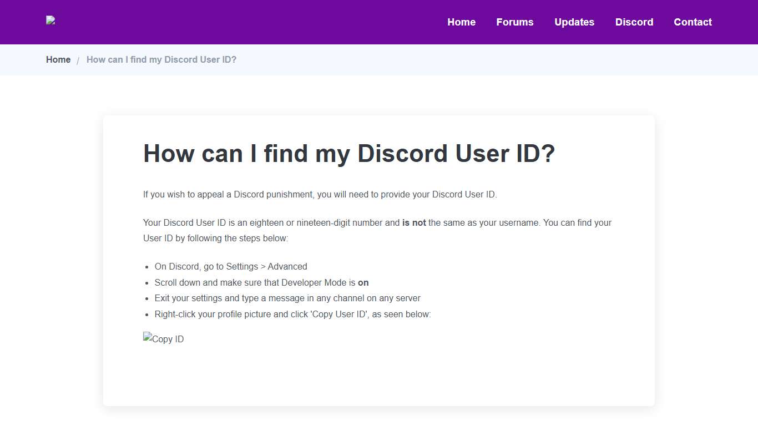
Task: Click the 'Settings > Advanced' bullet point
Action: 230,266
